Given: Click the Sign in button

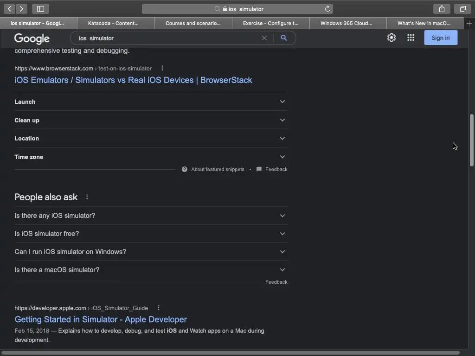Looking at the screenshot, I should click(x=441, y=38).
